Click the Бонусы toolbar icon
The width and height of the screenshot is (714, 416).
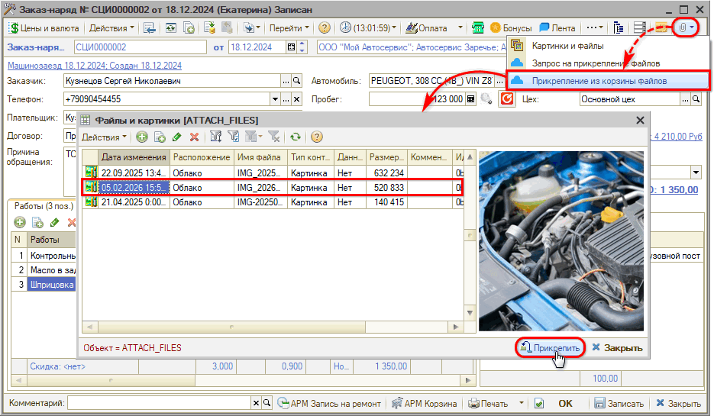coord(511,28)
